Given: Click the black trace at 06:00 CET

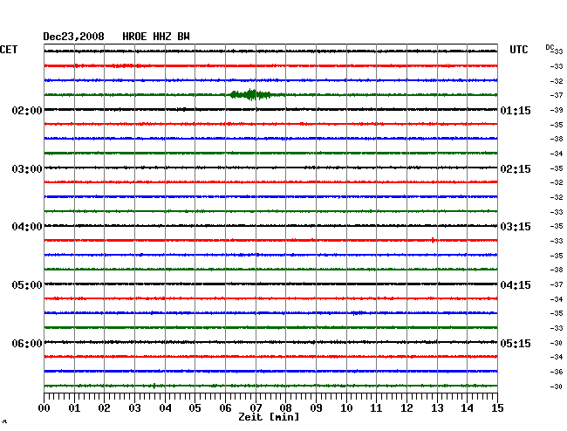Looking at the screenshot, I should [270, 342].
